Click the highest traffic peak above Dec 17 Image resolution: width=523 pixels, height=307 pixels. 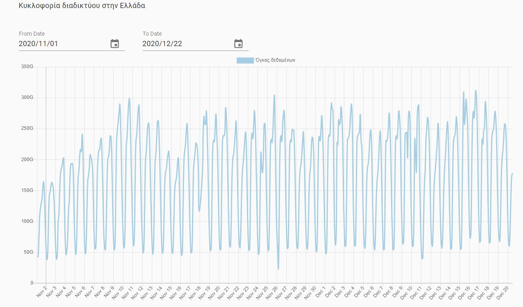click(476, 91)
